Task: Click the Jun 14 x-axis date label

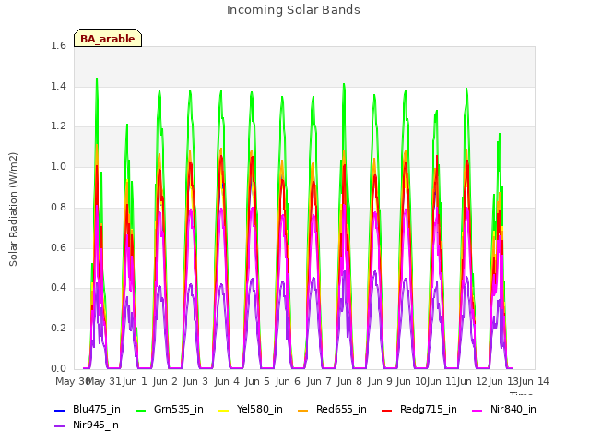Action: coord(534,381)
